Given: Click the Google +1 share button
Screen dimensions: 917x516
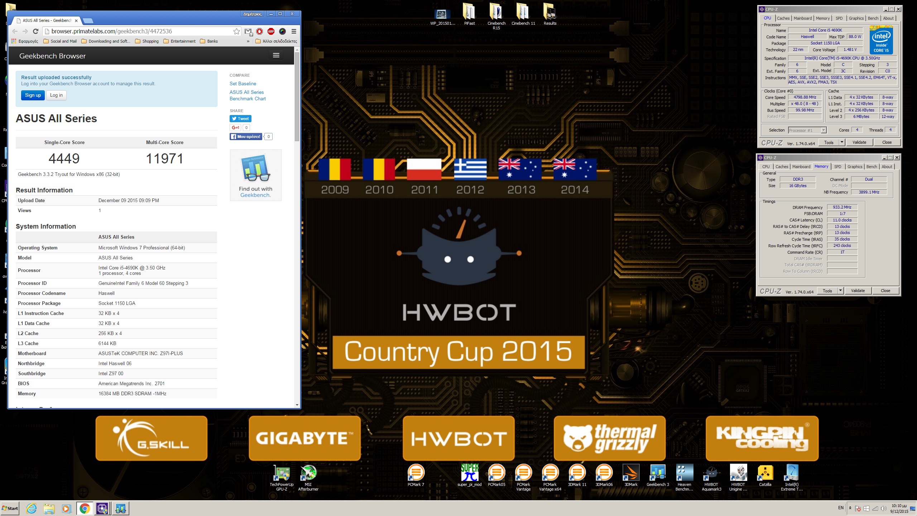Looking at the screenshot, I should point(235,128).
